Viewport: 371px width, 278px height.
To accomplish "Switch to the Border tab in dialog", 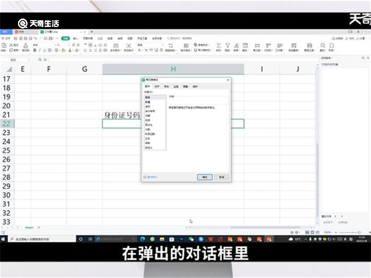I will tap(176, 86).
